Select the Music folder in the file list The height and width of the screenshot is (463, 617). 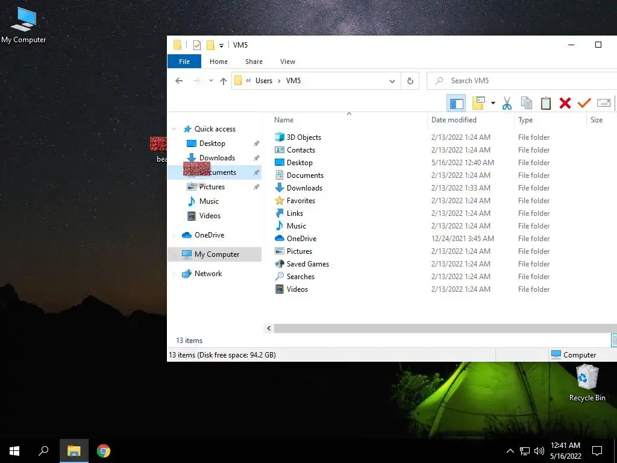point(296,226)
